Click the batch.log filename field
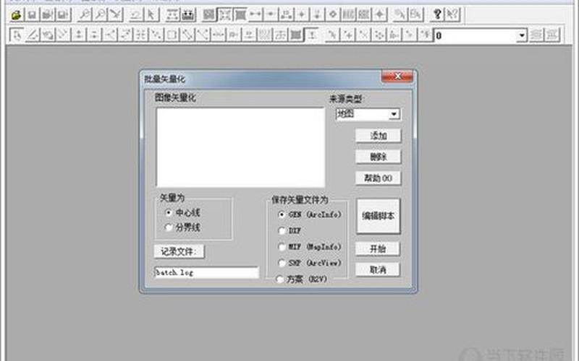The width and height of the screenshot is (579, 361). [x=206, y=273]
